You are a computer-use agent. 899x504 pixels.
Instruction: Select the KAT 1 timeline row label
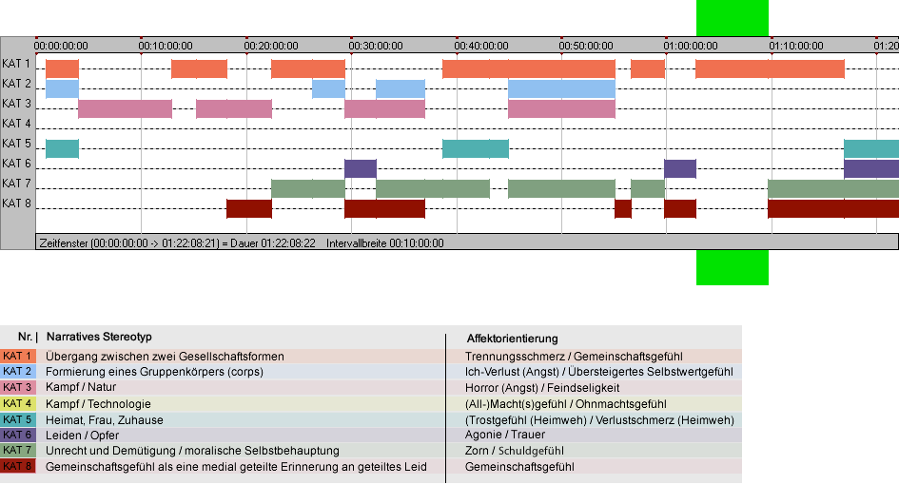(16, 64)
